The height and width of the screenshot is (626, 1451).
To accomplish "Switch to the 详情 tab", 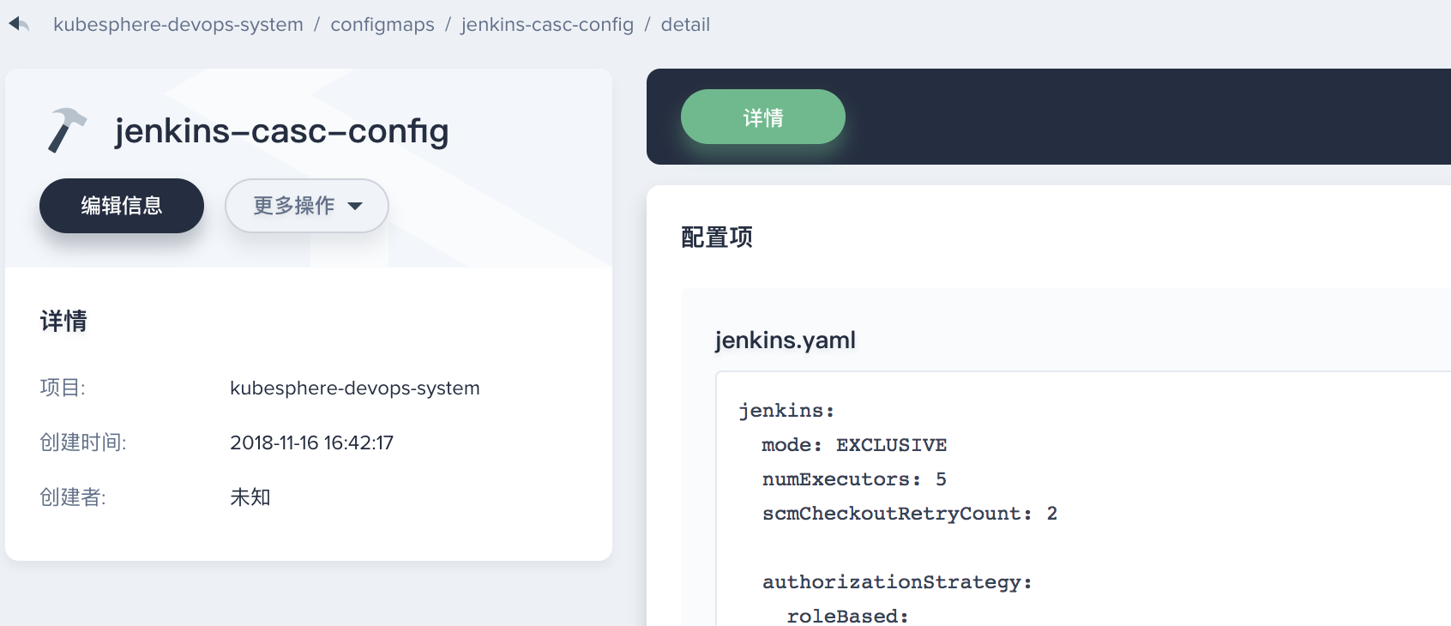I will (x=763, y=117).
